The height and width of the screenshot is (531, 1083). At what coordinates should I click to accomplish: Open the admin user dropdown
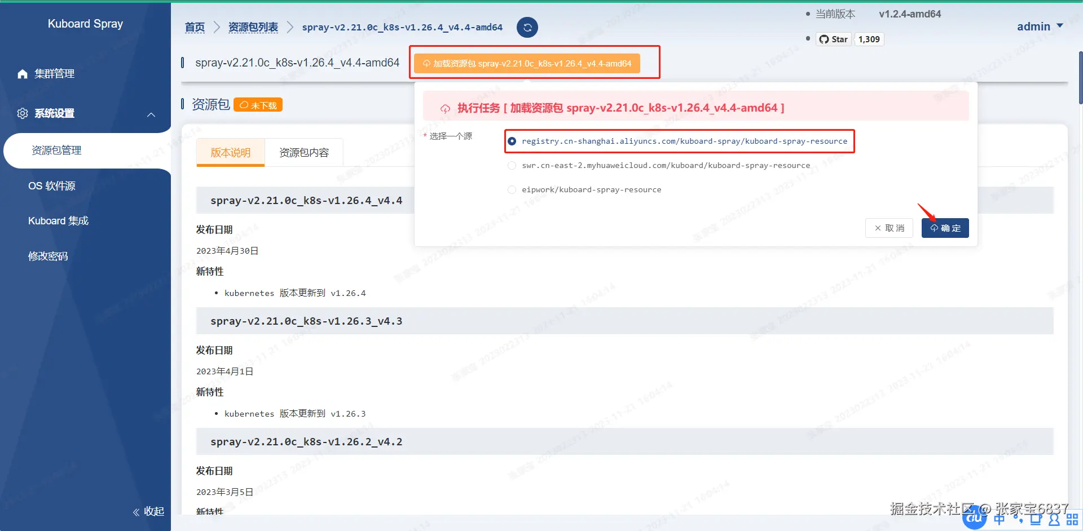click(1040, 26)
